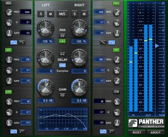Invert phase on the right channel
The image size is (168, 137).
[84, 14]
